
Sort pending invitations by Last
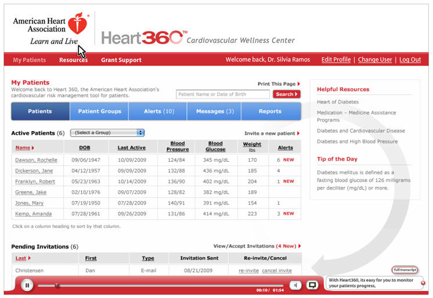(x=23, y=258)
